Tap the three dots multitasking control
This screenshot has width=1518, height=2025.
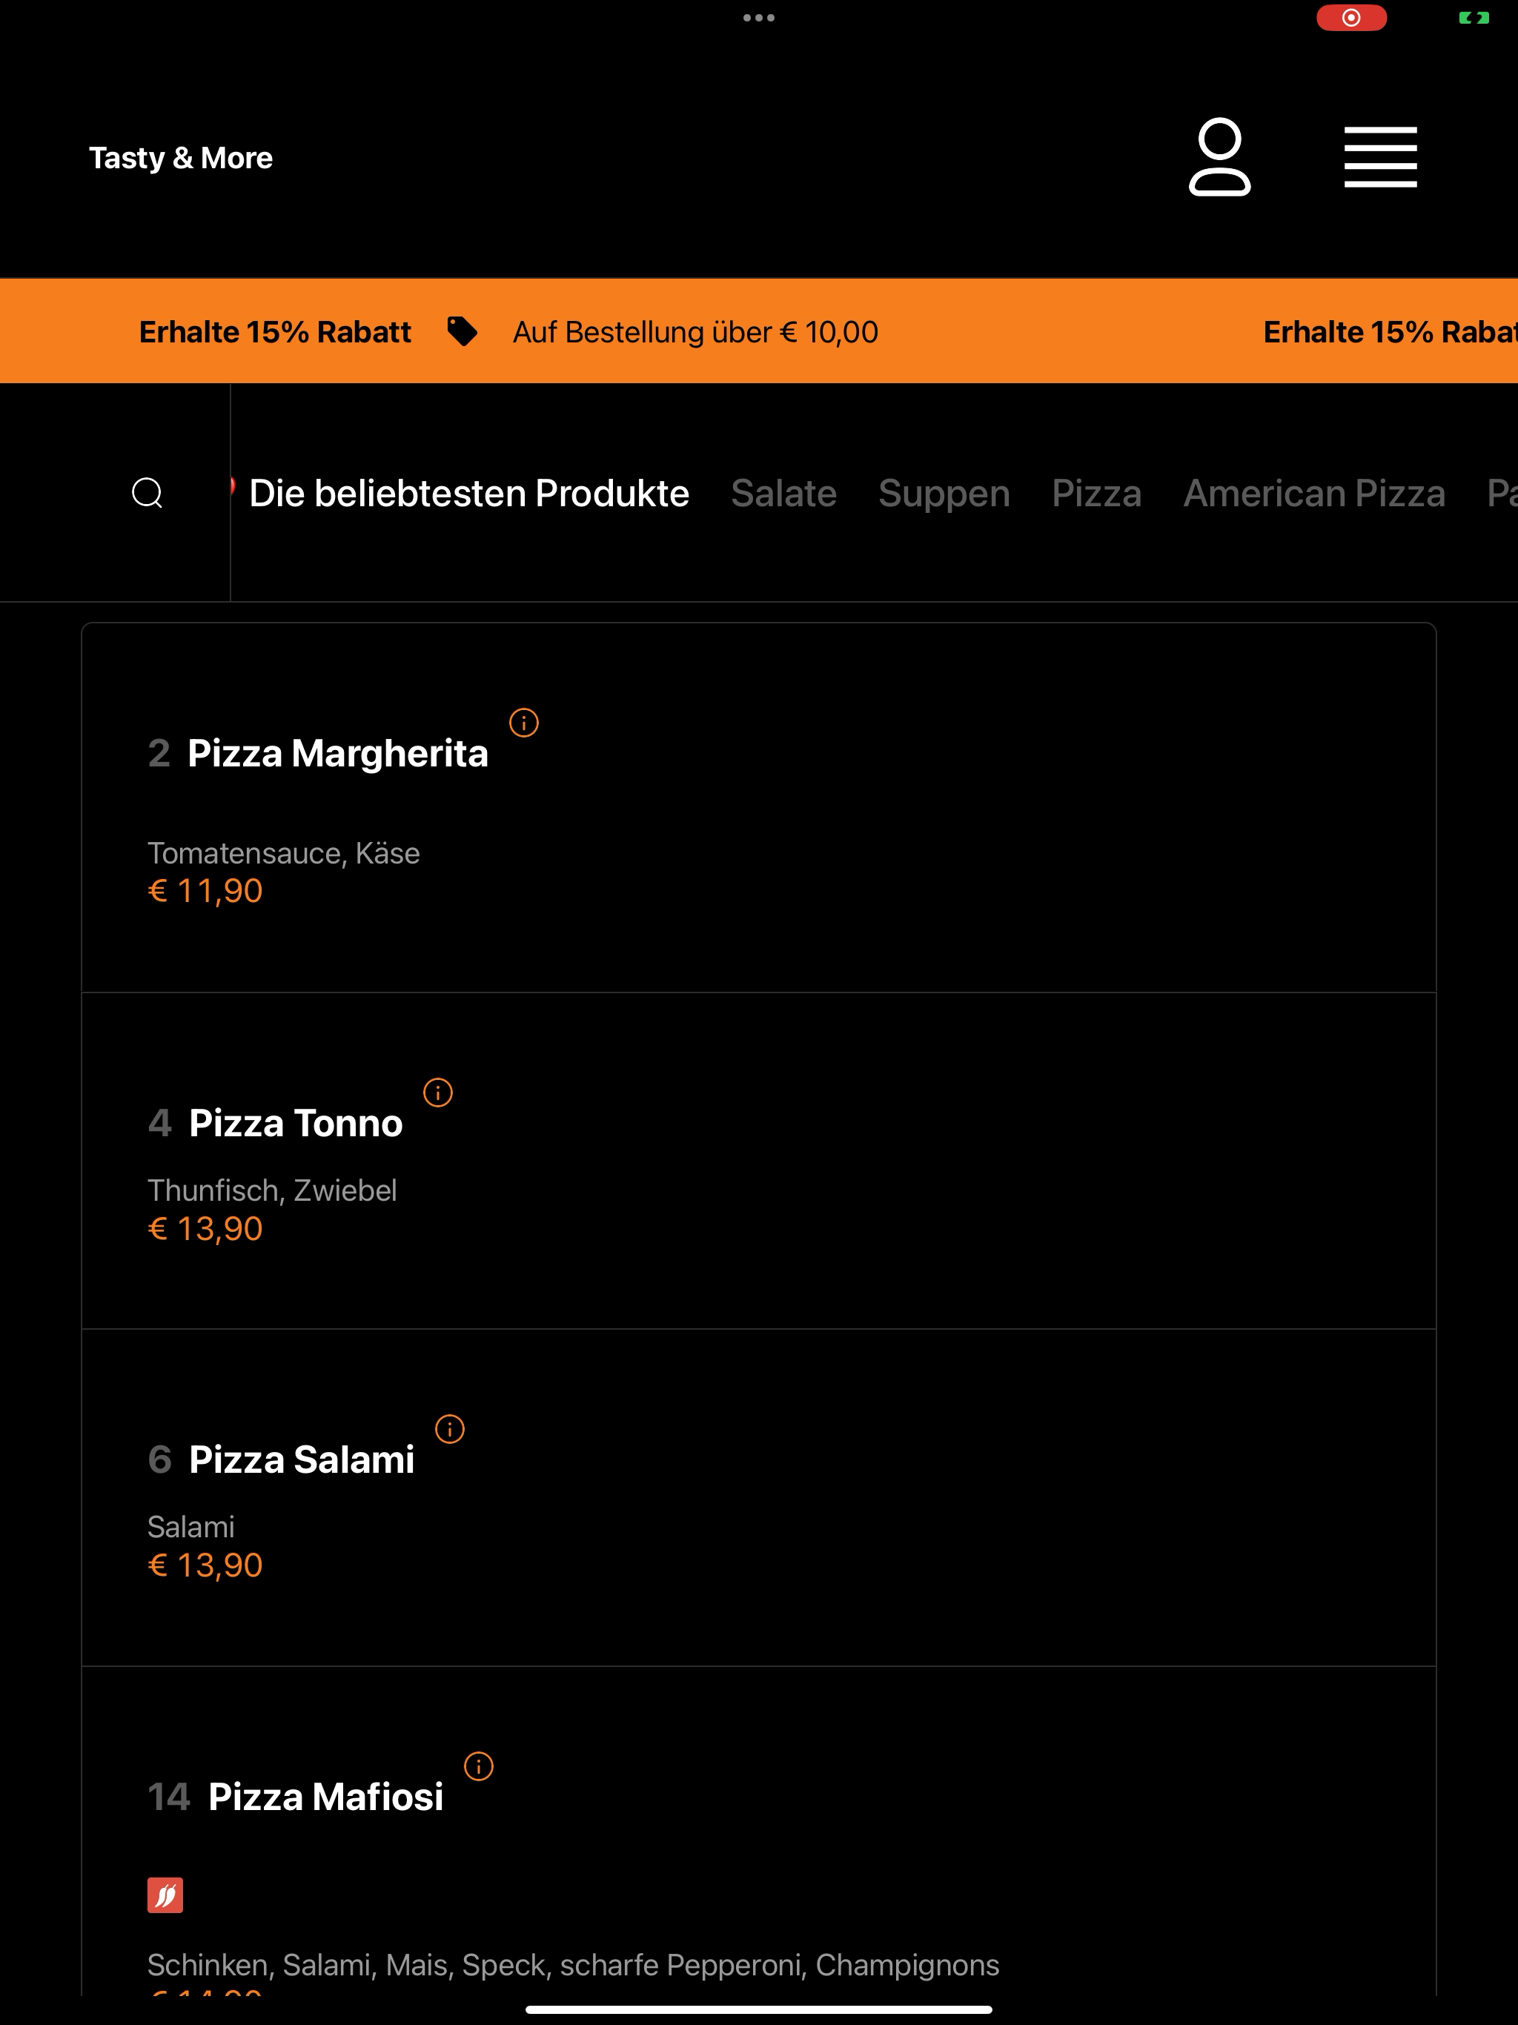click(759, 17)
